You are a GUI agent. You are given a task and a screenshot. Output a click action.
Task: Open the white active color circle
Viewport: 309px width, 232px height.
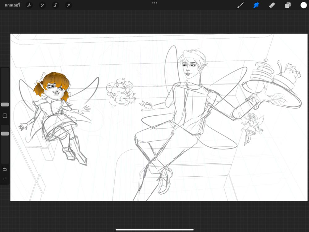coord(303,5)
